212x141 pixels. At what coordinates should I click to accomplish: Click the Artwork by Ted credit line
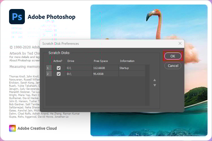(x=25, y=53)
